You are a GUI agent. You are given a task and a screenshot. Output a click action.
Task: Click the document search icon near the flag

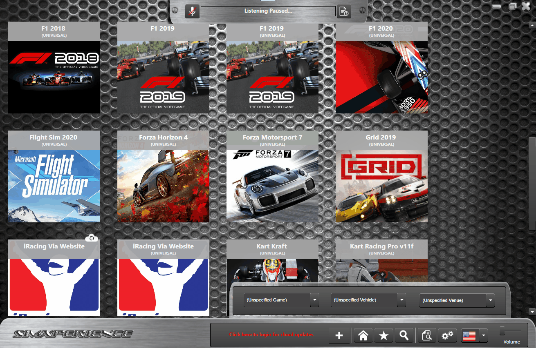(426, 335)
